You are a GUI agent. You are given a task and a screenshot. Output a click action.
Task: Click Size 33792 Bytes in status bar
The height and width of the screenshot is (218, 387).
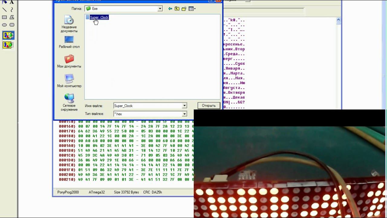point(126,192)
